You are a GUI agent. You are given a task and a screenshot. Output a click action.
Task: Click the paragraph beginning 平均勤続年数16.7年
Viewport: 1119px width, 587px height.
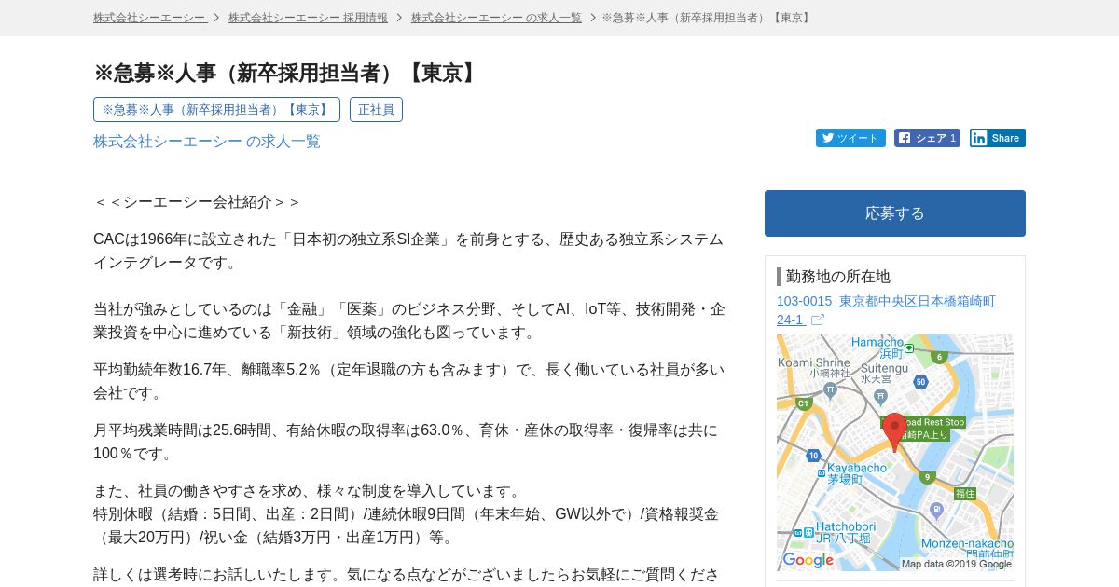pyautogui.click(x=409, y=381)
